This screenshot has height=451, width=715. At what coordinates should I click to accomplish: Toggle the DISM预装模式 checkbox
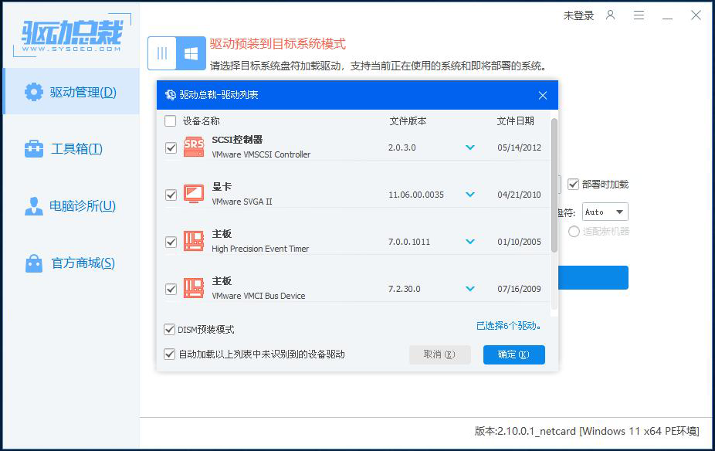170,330
